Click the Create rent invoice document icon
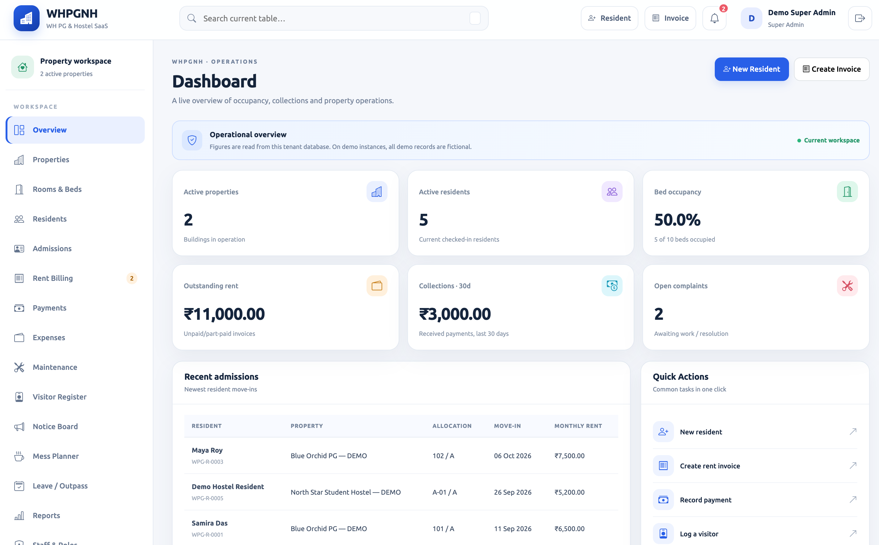The image size is (879, 545). click(x=663, y=465)
